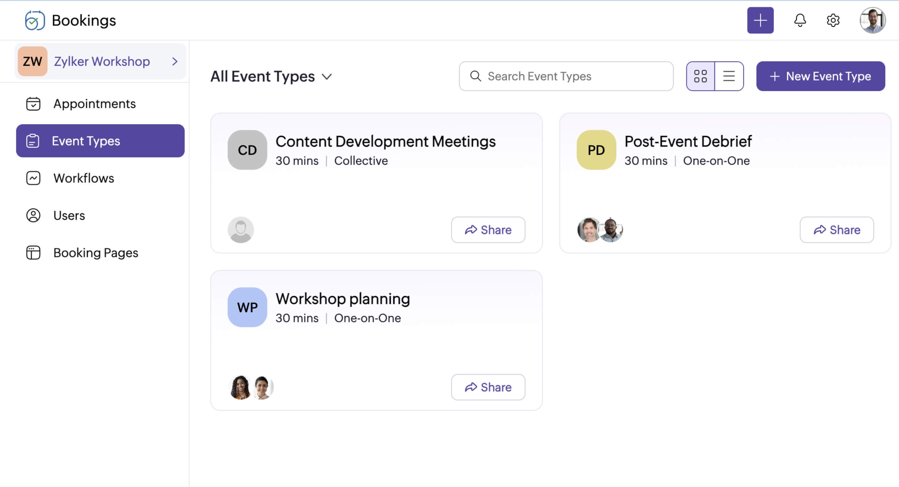Share the Workshop planning event
The height and width of the screenshot is (487, 899).
click(x=488, y=387)
